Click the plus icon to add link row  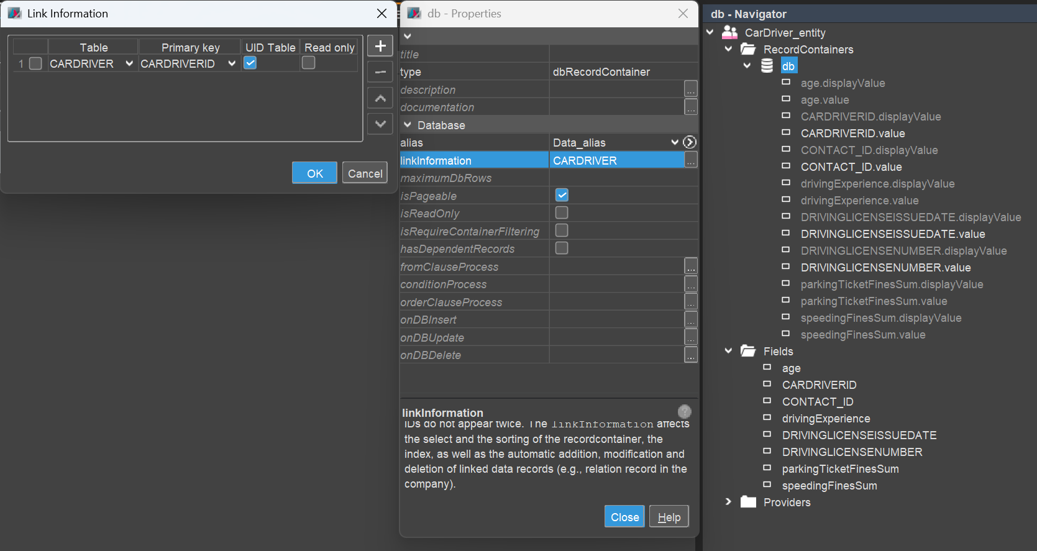click(x=380, y=46)
